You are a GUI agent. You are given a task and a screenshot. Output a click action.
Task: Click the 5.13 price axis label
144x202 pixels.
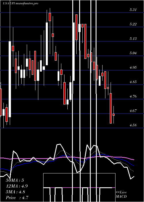pyautogui.click(x=133, y=39)
